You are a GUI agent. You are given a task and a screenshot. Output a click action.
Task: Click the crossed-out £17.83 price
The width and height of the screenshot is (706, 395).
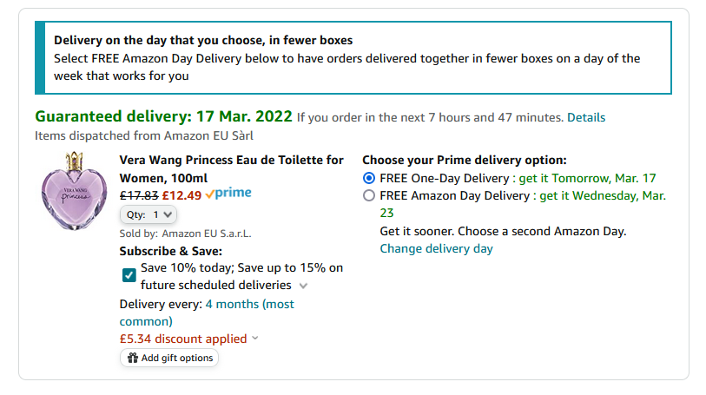pos(139,195)
